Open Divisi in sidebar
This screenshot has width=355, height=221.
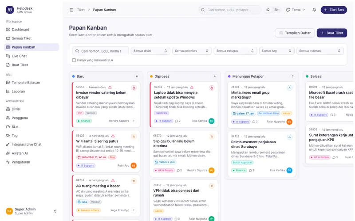tap(32, 109)
